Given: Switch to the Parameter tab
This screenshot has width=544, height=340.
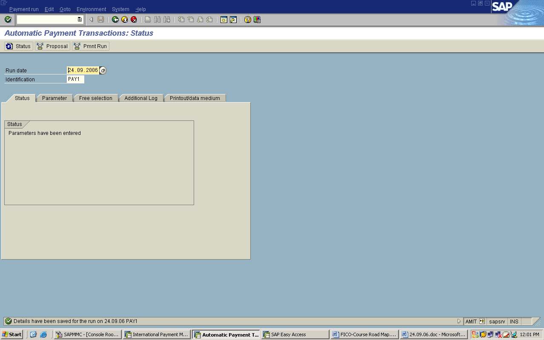Looking at the screenshot, I should click(54, 98).
